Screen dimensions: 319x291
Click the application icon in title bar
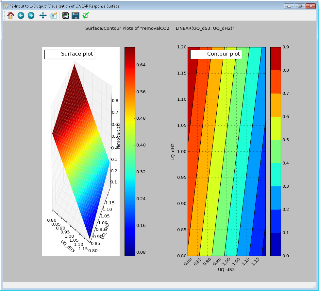coord(5,6)
